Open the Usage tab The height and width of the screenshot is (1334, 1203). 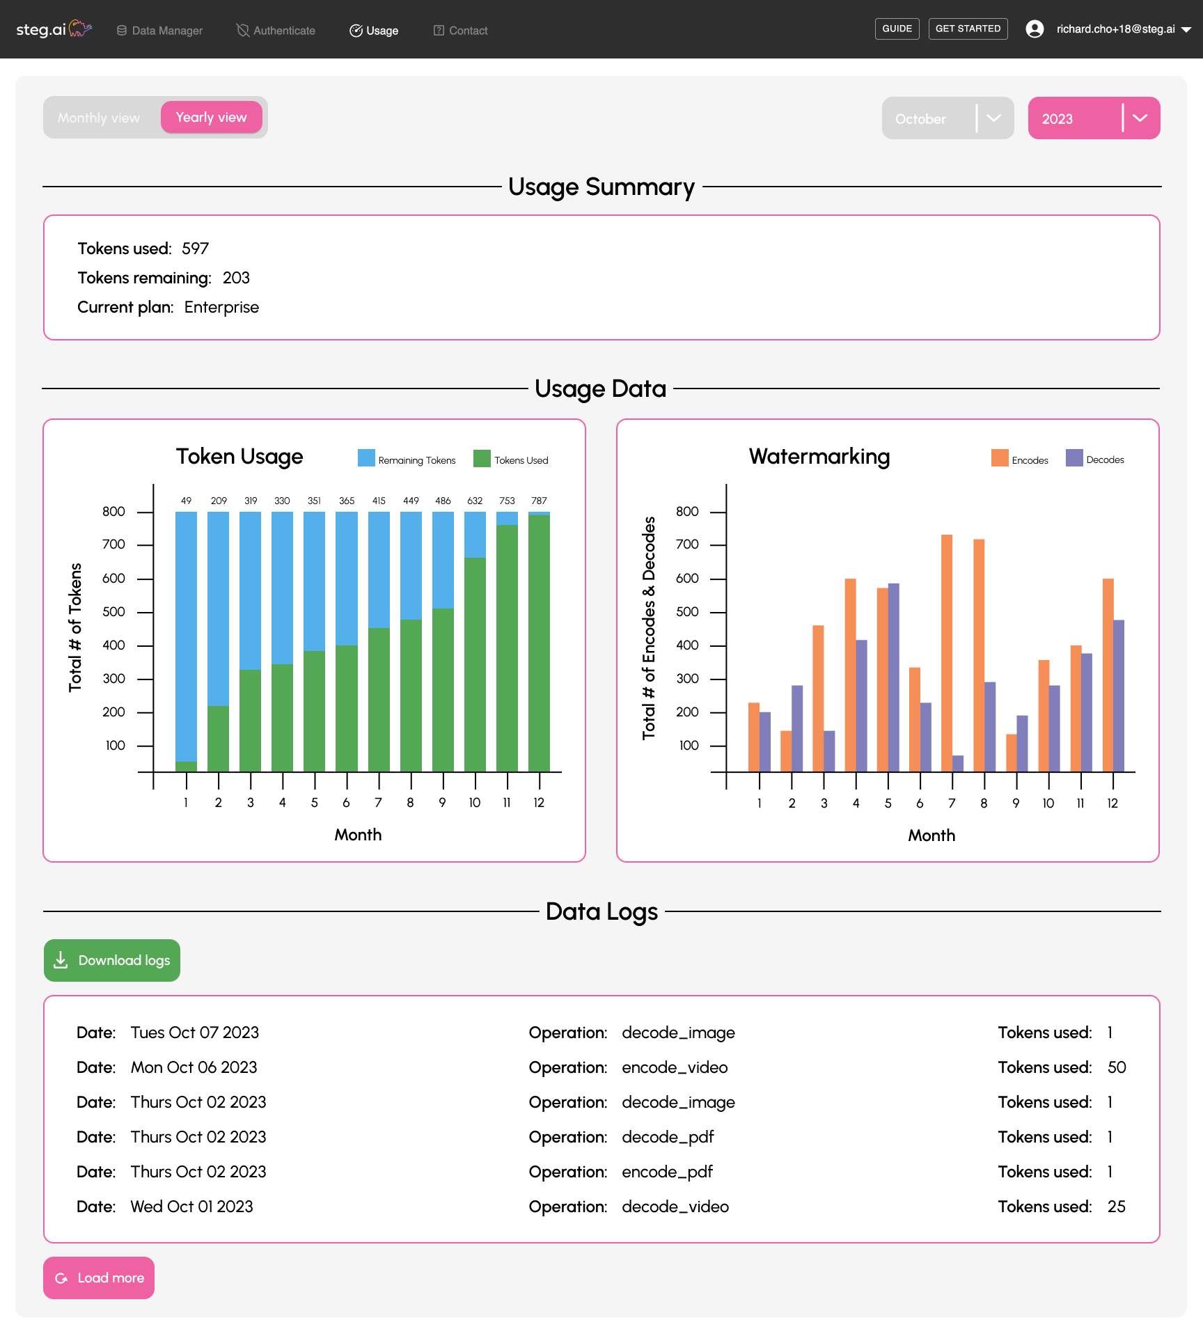(x=374, y=31)
